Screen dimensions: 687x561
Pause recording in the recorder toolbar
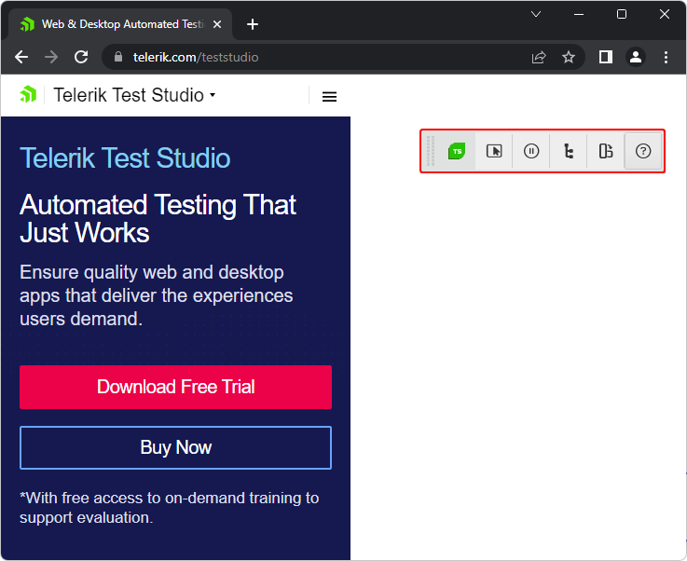[x=531, y=151]
